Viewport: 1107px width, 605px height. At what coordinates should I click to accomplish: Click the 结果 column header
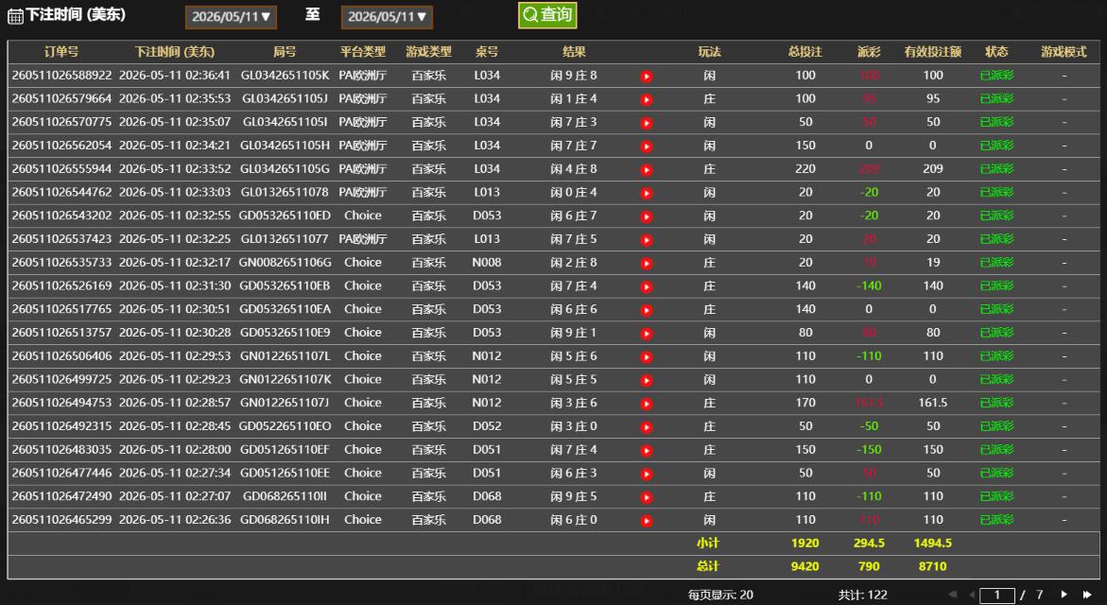tap(574, 52)
